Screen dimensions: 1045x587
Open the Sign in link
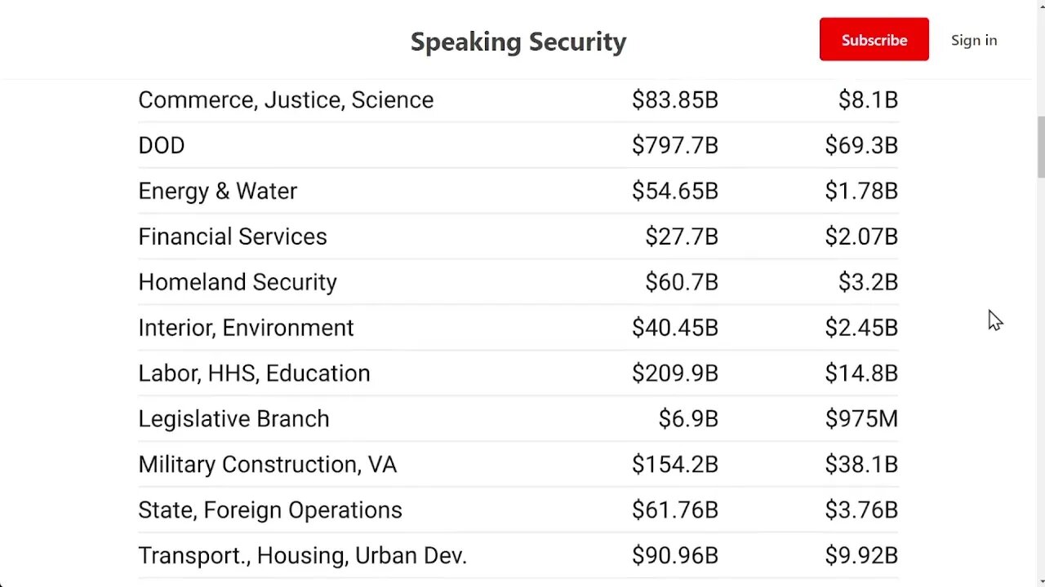[x=973, y=40]
